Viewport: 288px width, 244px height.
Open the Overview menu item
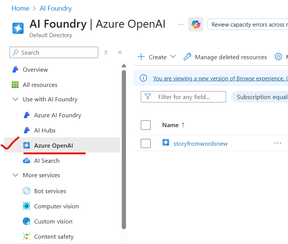coord(35,70)
